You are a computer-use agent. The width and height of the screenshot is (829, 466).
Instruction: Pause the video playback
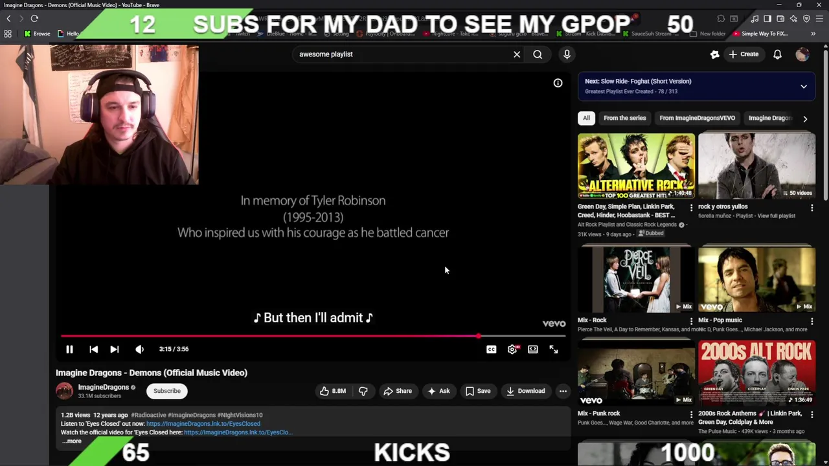coord(69,349)
